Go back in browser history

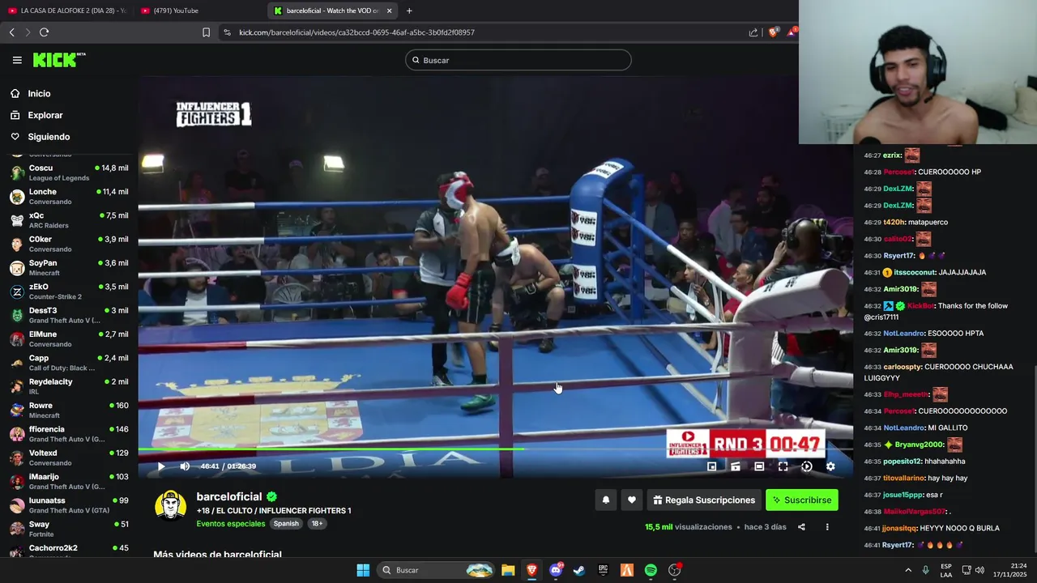click(11, 32)
